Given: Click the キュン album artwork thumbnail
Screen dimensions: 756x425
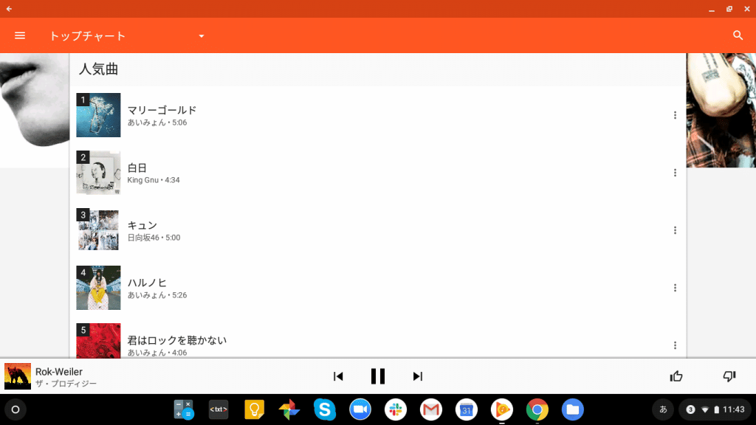Looking at the screenshot, I should click(x=98, y=230).
